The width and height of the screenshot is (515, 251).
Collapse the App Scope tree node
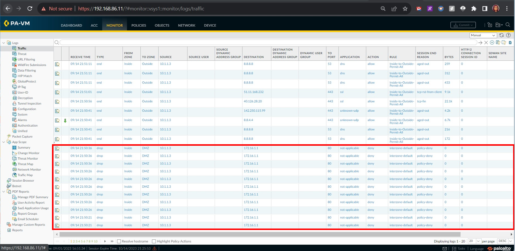pyautogui.click(x=4, y=142)
